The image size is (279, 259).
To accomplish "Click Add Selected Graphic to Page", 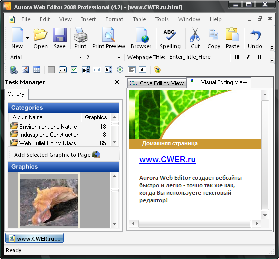I will coord(57,155).
